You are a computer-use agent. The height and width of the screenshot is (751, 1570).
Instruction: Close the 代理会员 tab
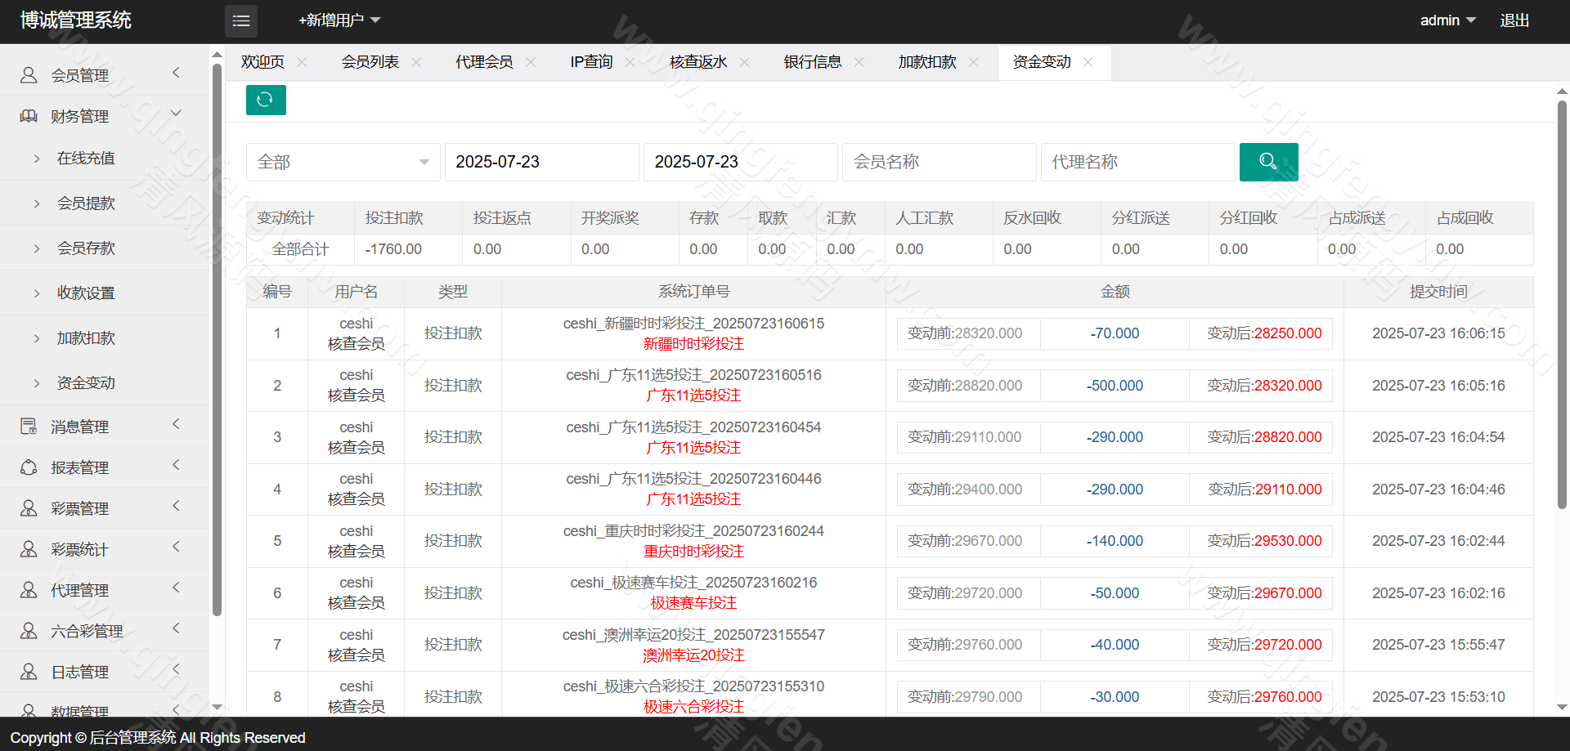click(x=531, y=62)
